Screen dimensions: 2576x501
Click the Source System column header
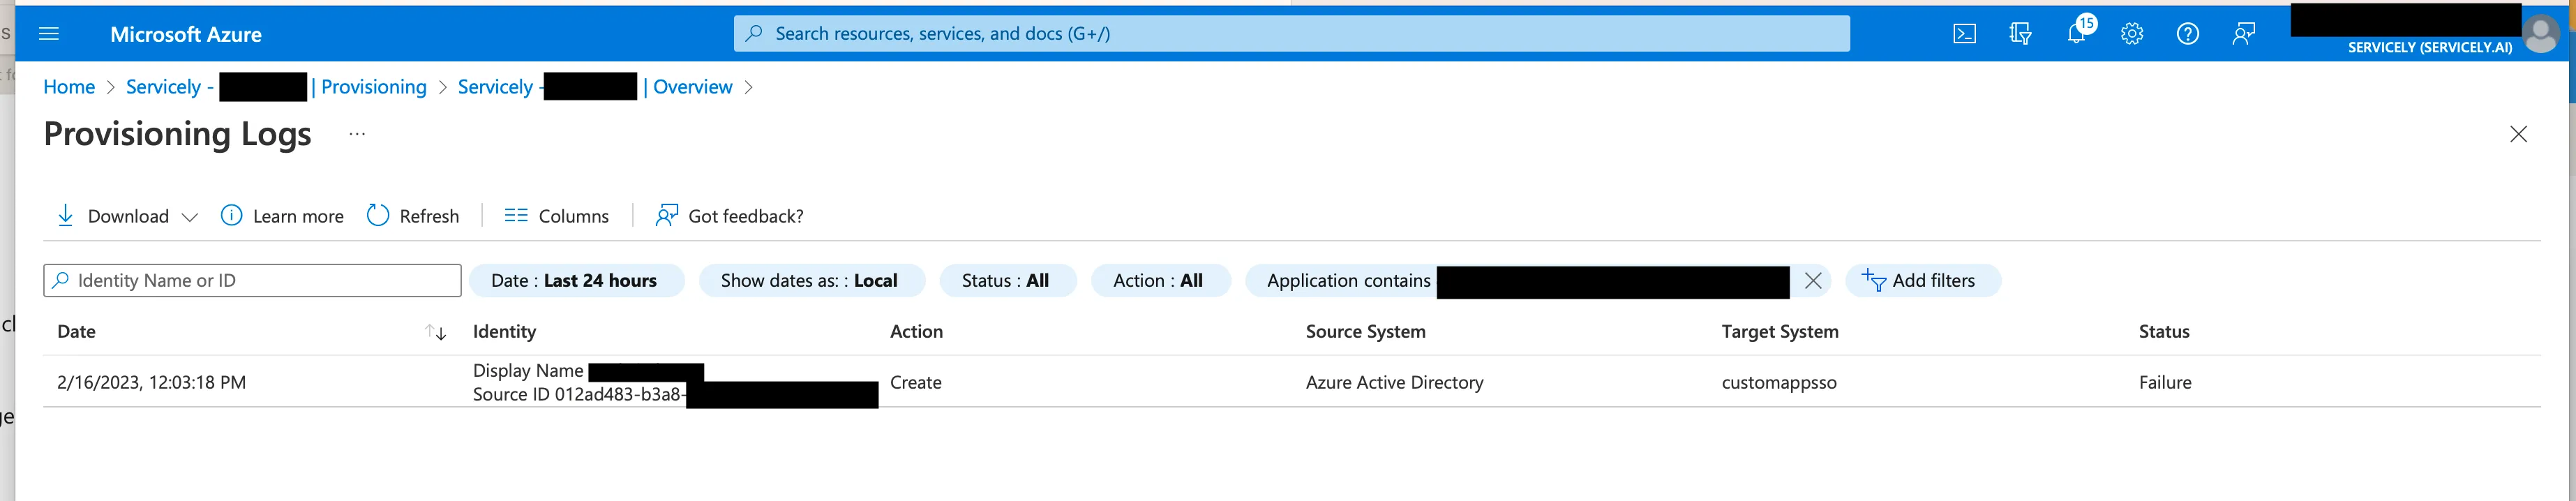1365,332
